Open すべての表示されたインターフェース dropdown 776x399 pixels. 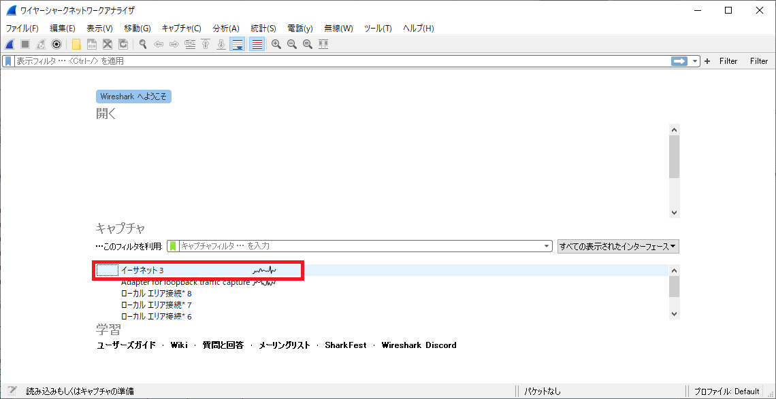point(618,246)
